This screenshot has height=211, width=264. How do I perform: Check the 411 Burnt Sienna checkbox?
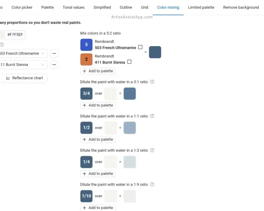(x=129, y=62)
